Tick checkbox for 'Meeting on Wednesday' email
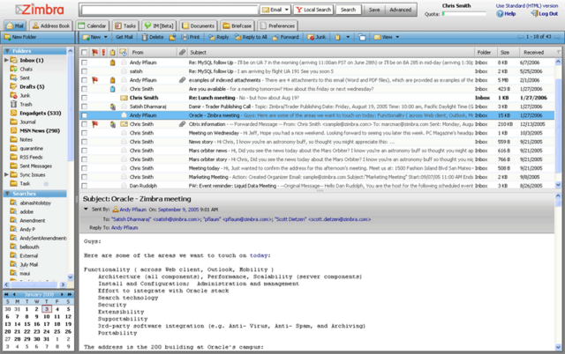The image size is (565, 354). click(x=85, y=133)
